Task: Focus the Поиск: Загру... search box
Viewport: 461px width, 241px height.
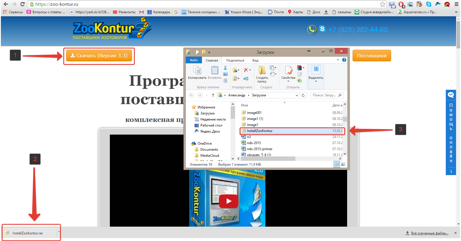Action: coord(327,95)
